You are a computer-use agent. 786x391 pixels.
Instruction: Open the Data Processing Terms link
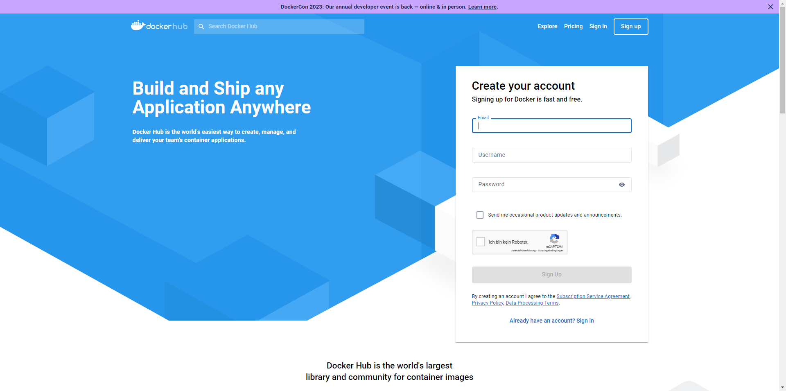coord(532,303)
